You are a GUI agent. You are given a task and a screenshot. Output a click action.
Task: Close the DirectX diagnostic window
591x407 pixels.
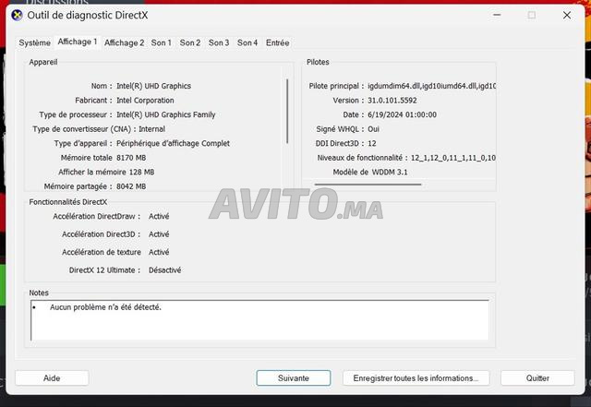[x=566, y=16]
